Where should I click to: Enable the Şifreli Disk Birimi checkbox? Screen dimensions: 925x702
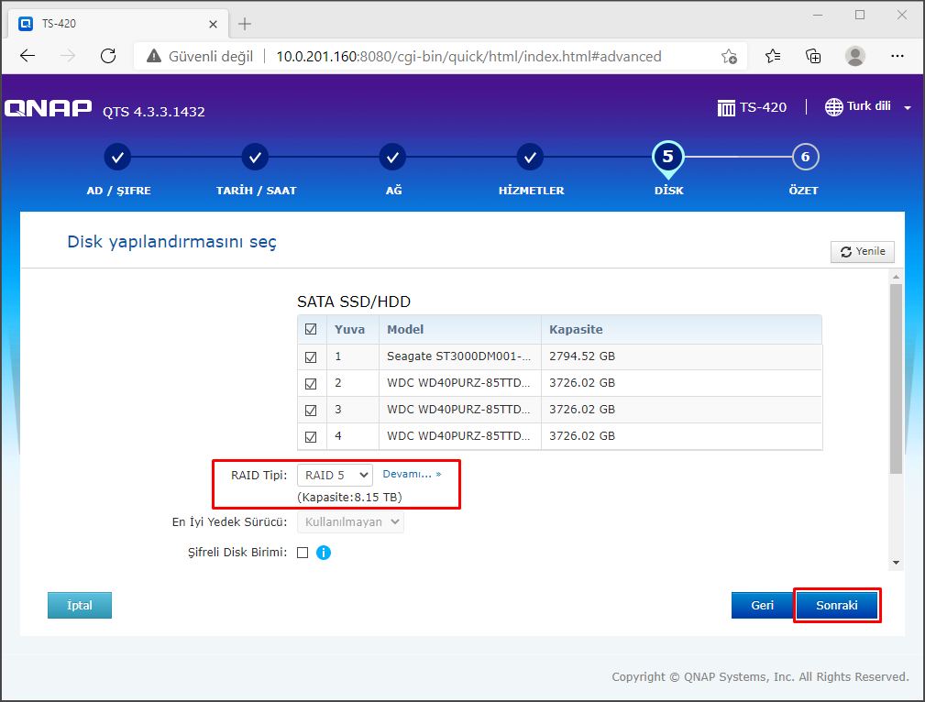pyautogui.click(x=303, y=553)
